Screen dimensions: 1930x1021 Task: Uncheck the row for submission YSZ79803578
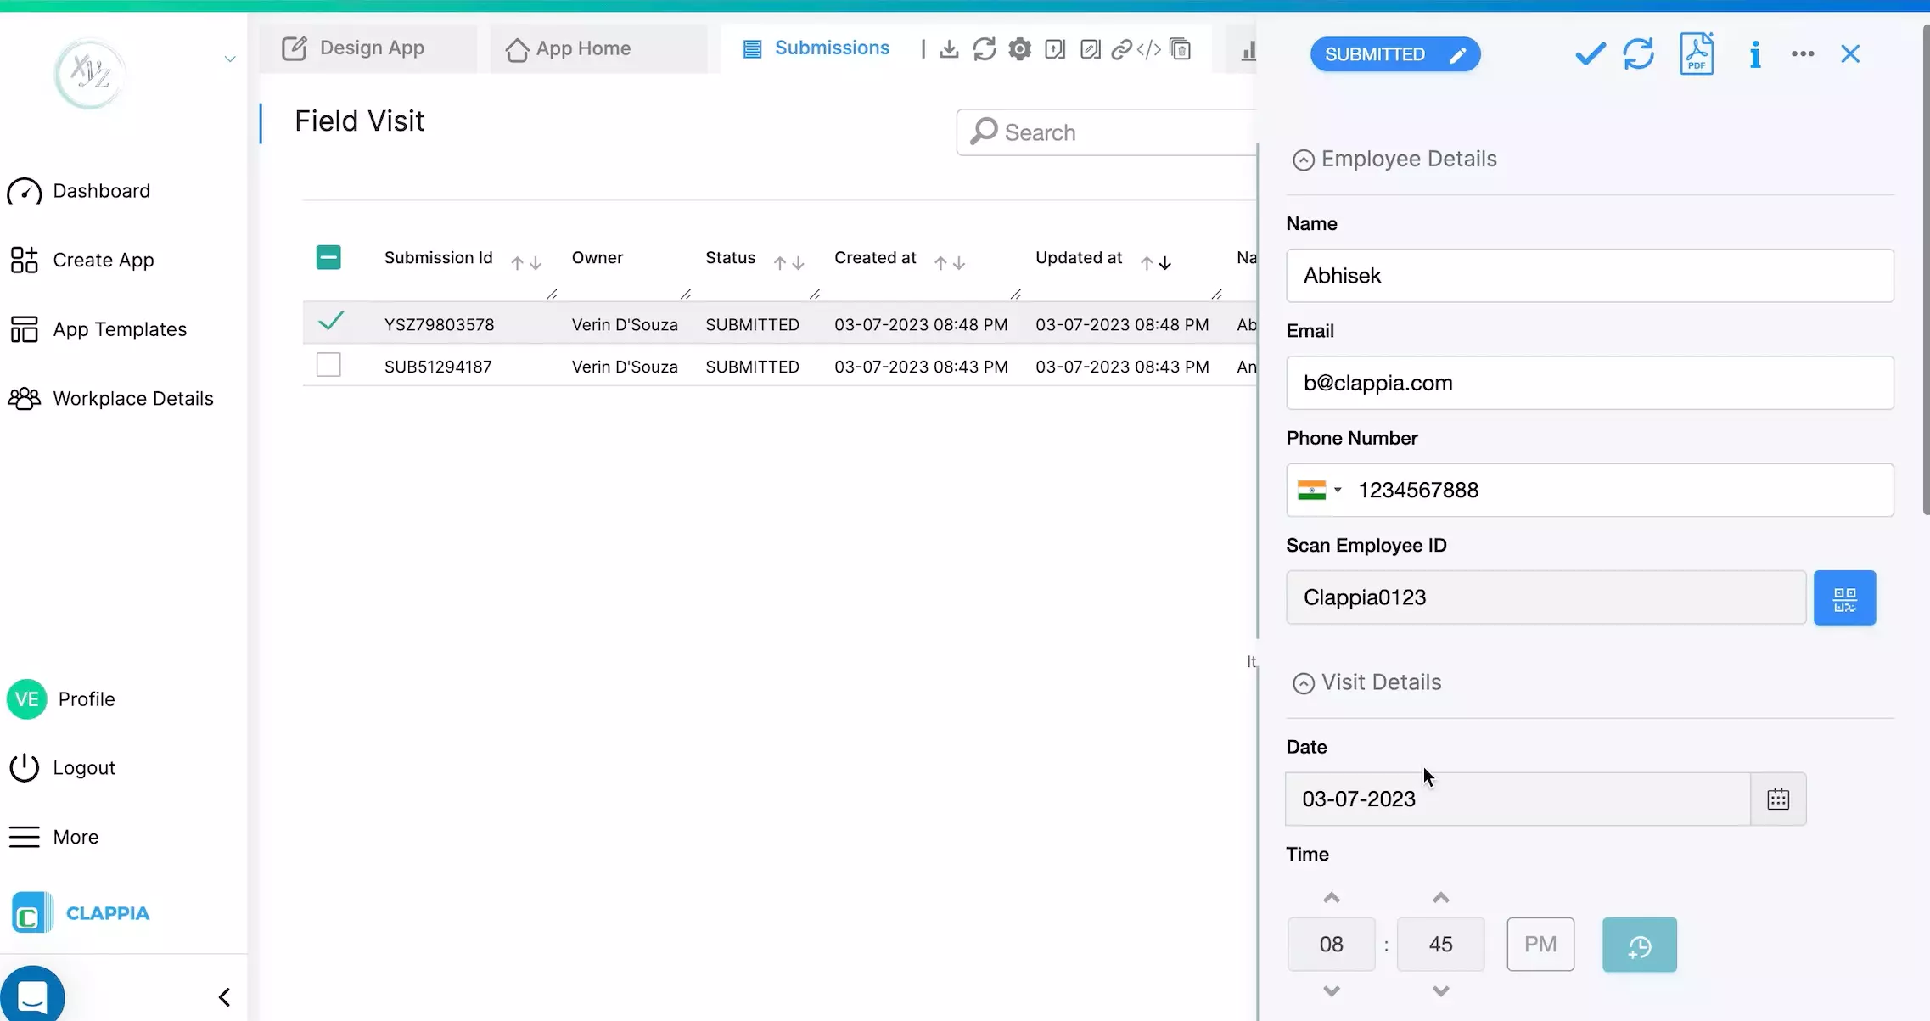click(x=330, y=323)
